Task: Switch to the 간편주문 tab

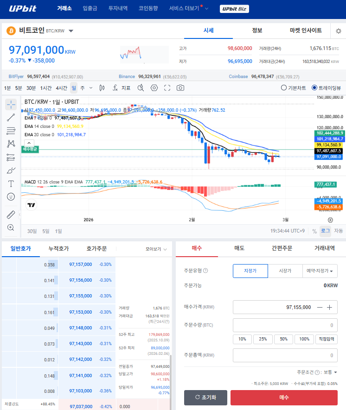Action: (x=282, y=248)
